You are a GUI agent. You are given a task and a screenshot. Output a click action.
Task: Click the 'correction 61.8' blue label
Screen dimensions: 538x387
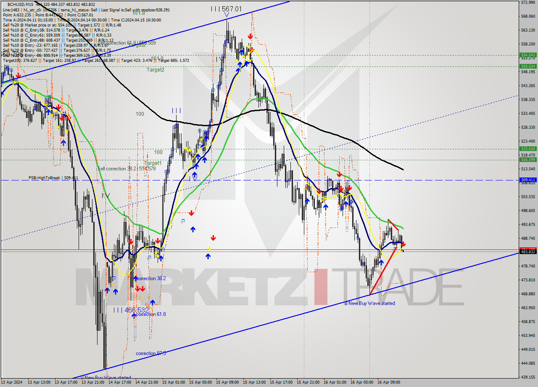click(x=150, y=314)
